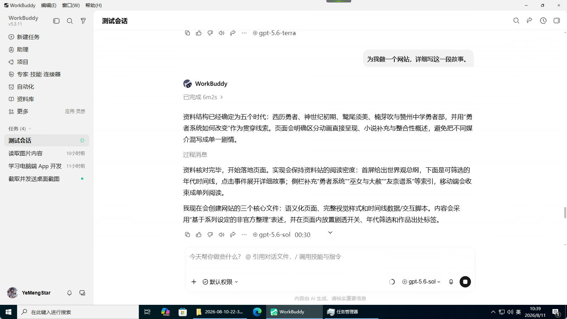Viewport: 567px width, 319px height.
Task: Collapse the 任务 (4) task list
Action: point(20,129)
